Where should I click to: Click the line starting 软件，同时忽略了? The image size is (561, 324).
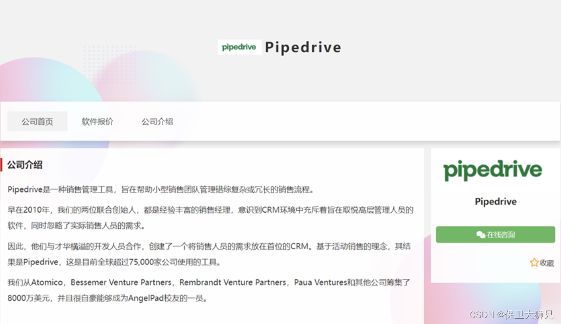76,226
